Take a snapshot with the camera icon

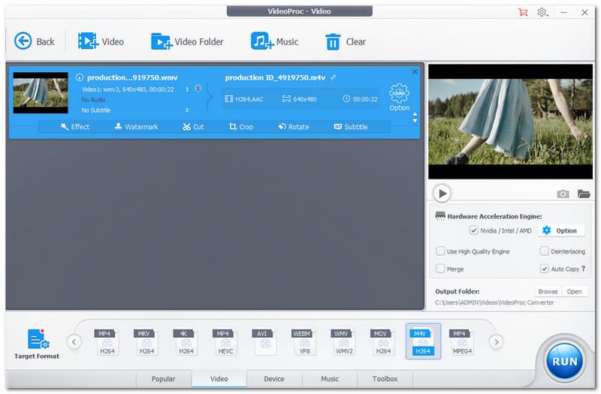coord(563,194)
